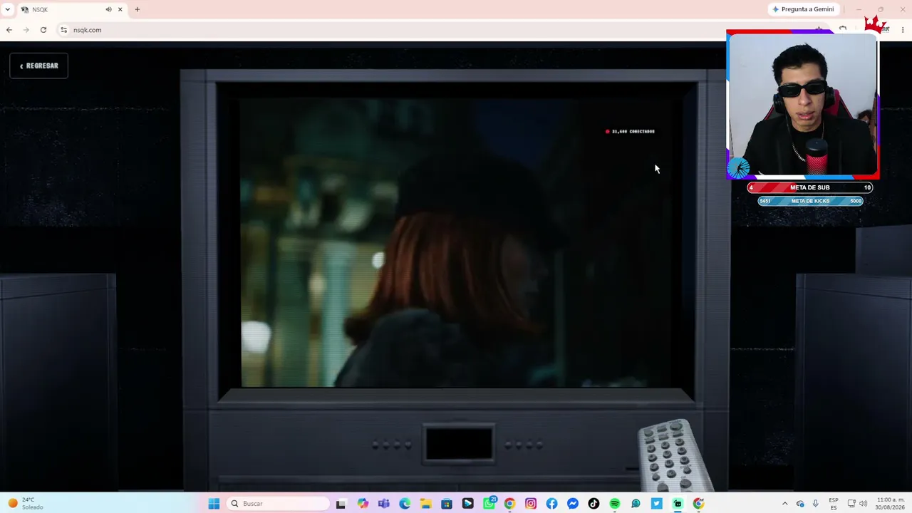Open the weather widget showing 24°C Soleado
The image size is (912, 513).
pos(26,504)
